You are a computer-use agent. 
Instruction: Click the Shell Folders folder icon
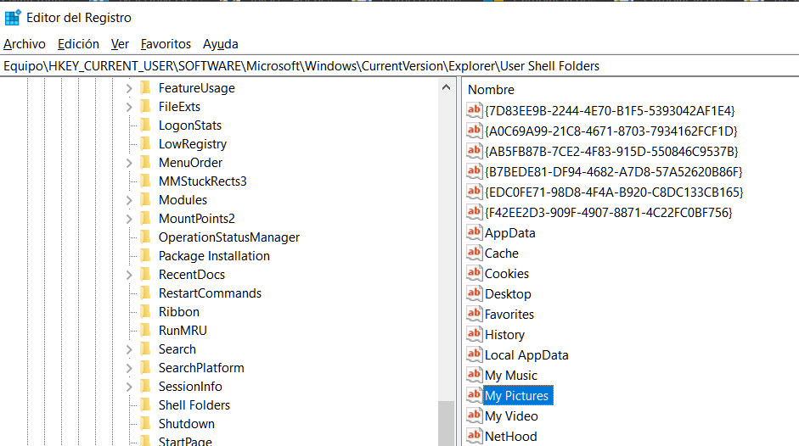click(145, 404)
